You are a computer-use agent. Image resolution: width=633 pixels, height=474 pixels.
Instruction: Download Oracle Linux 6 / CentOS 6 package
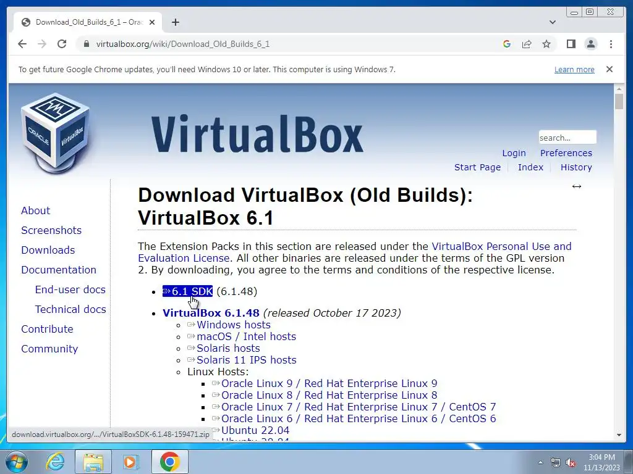coord(354,418)
